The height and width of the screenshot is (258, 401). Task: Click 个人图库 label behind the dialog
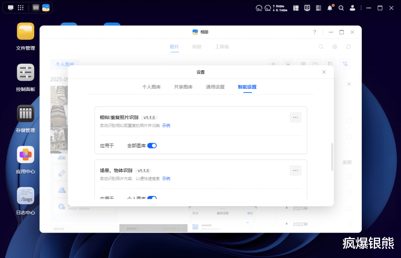(x=65, y=64)
